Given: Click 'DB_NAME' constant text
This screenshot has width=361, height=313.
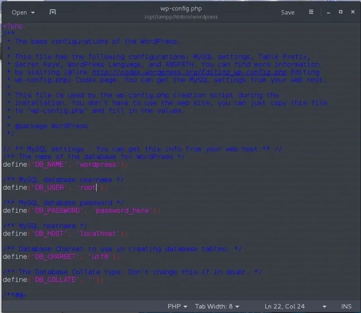Looking at the screenshot, I should (x=49, y=164).
